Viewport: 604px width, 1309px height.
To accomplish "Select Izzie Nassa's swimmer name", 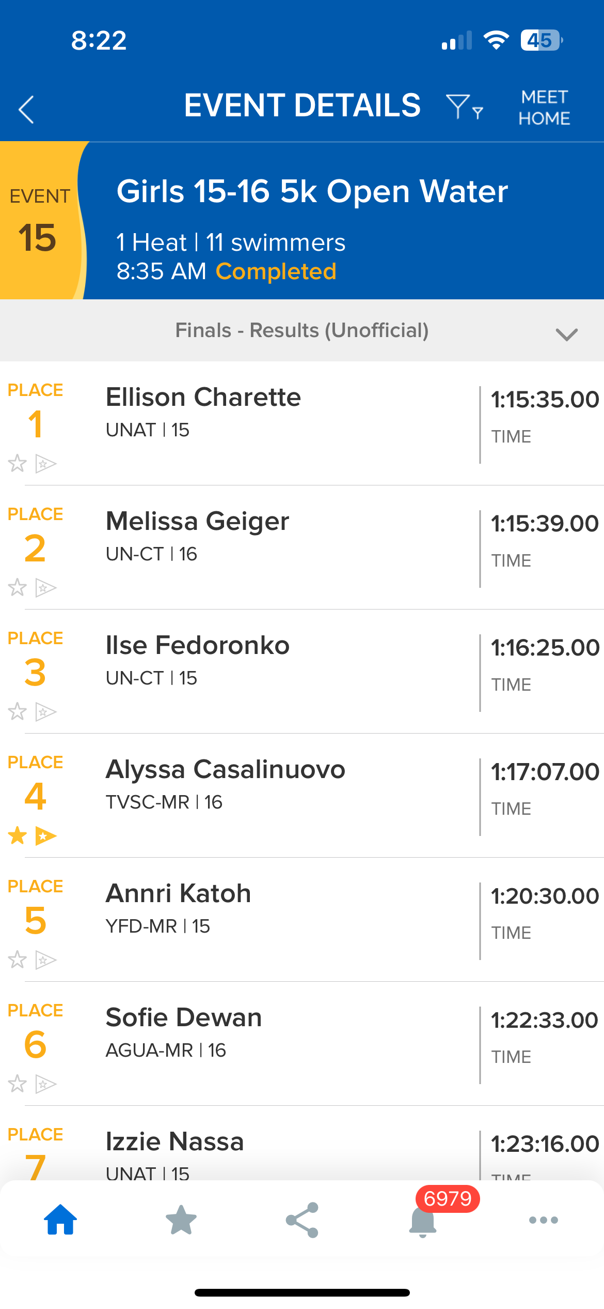I will [174, 1141].
